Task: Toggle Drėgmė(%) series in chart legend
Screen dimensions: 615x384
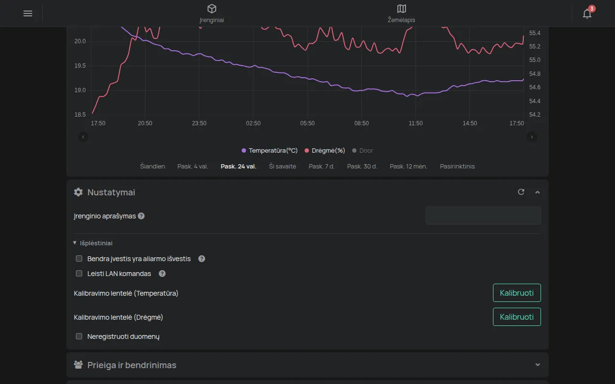Action: tap(325, 151)
